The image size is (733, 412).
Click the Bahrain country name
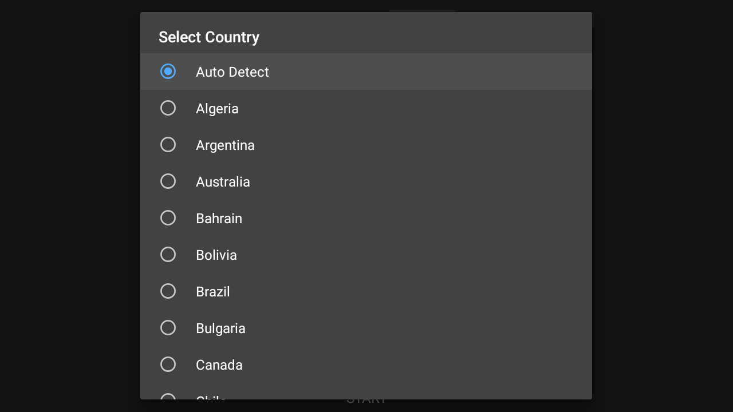(x=219, y=219)
